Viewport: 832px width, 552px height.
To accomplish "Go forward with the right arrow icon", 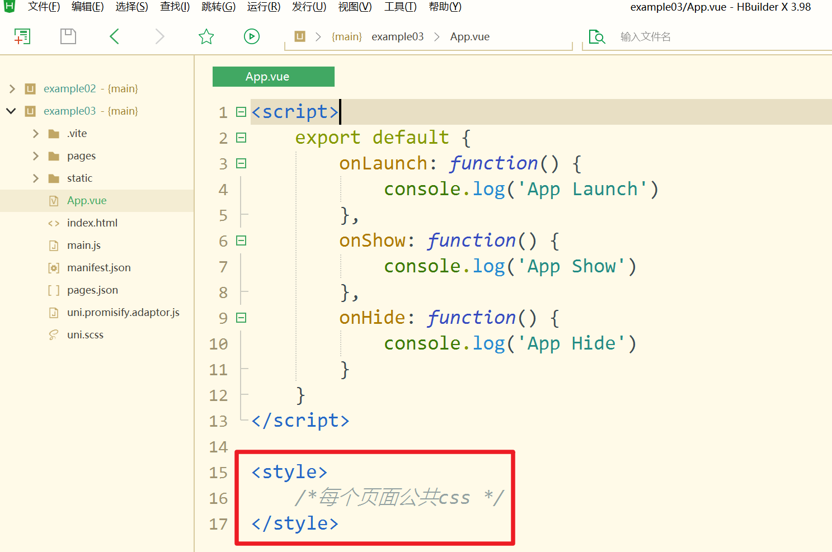I will point(160,37).
